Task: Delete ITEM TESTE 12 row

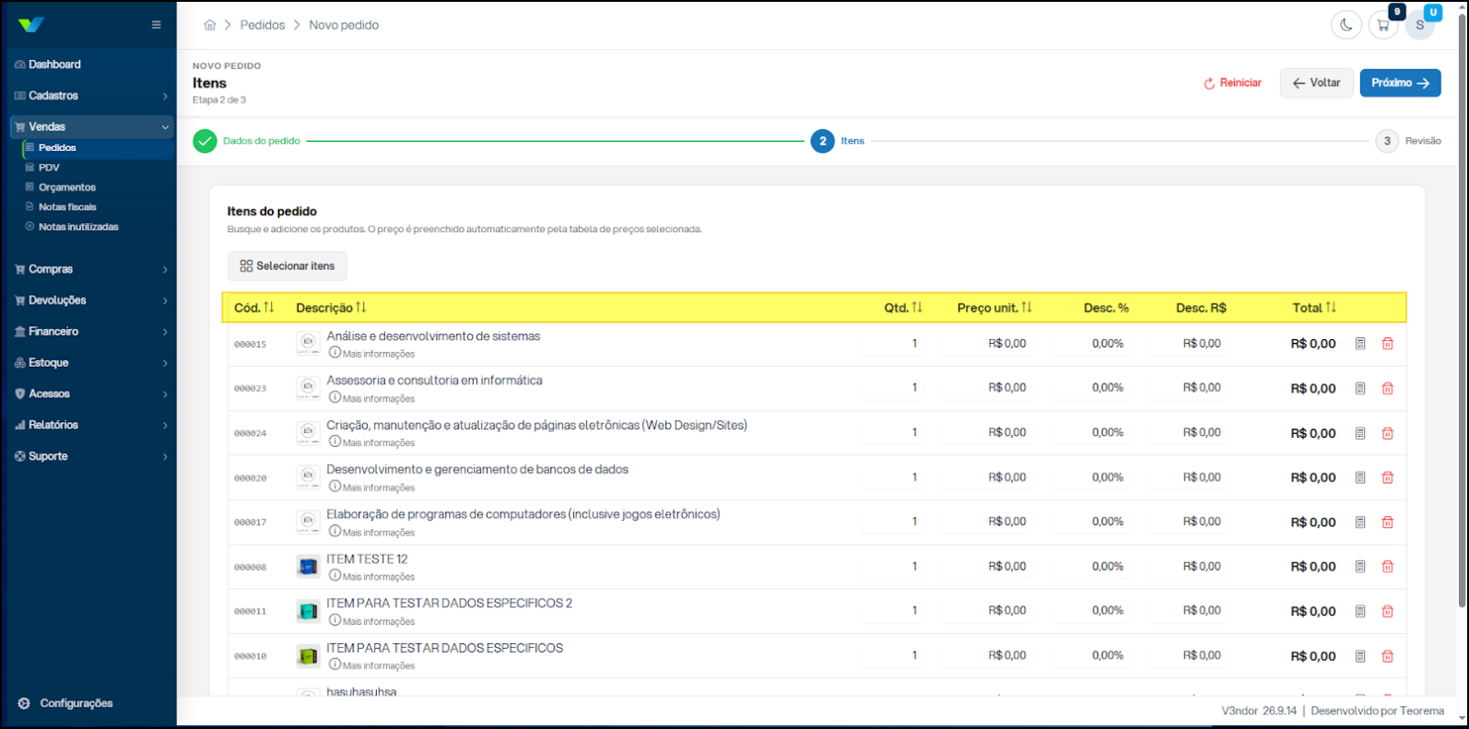Action: 1387,567
